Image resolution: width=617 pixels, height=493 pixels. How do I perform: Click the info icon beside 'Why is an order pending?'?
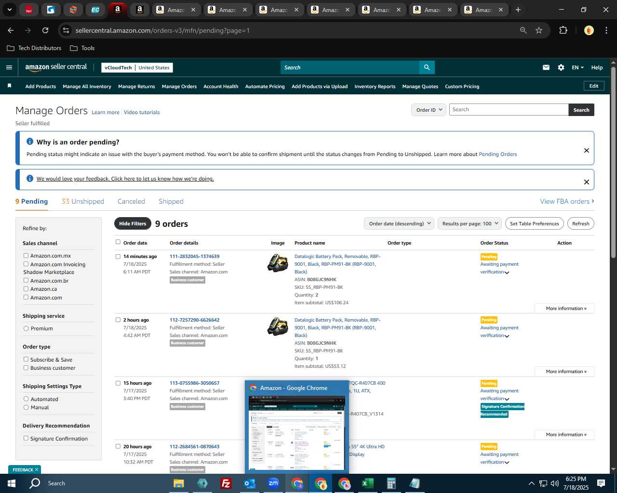click(x=30, y=142)
